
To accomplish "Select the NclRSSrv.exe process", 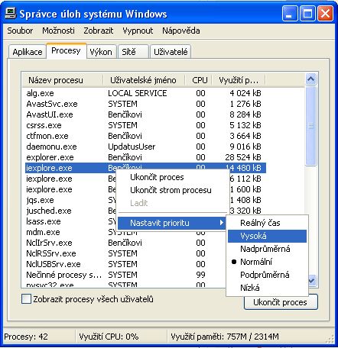I will point(51,253).
